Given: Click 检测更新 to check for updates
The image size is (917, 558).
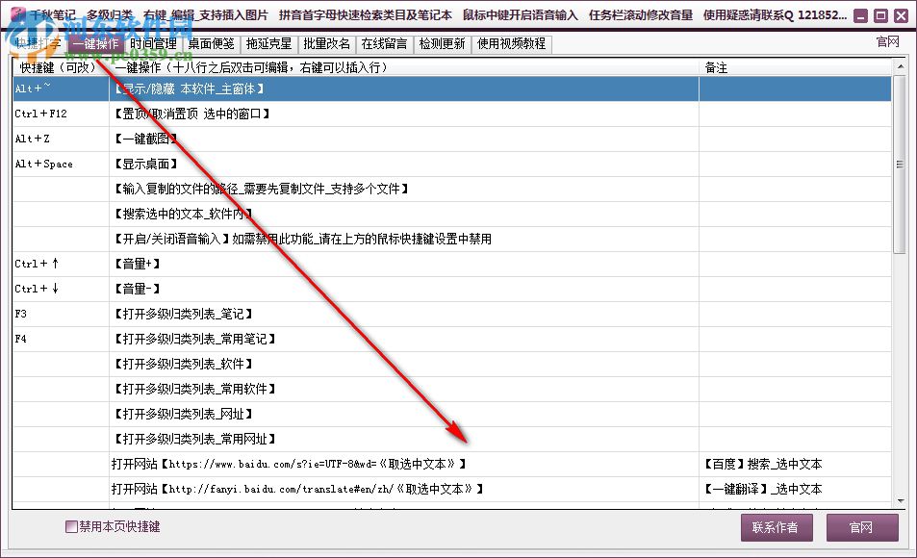Looking at the screenshot, I should coord(442,43).
